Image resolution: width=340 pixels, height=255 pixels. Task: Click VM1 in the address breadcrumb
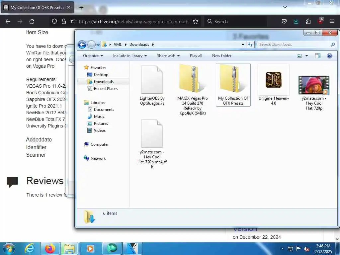118,45
